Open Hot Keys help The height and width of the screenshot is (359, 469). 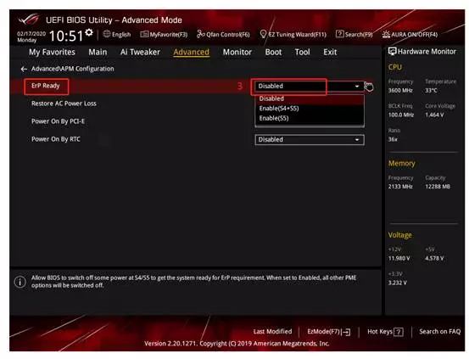(x=385, y=332)
